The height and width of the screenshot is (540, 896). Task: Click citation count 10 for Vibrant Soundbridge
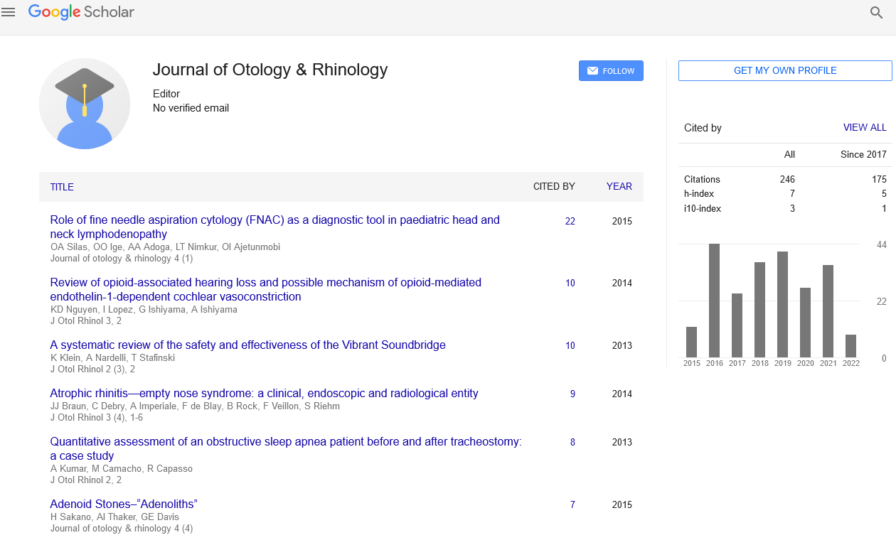coord(570,345)
